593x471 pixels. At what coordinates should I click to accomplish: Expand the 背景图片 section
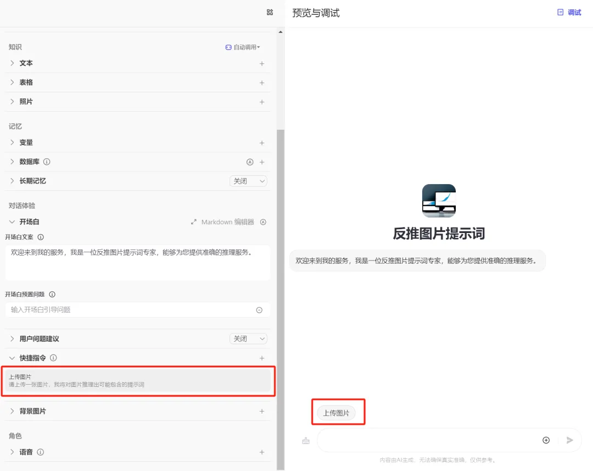[x=12, y=411]
